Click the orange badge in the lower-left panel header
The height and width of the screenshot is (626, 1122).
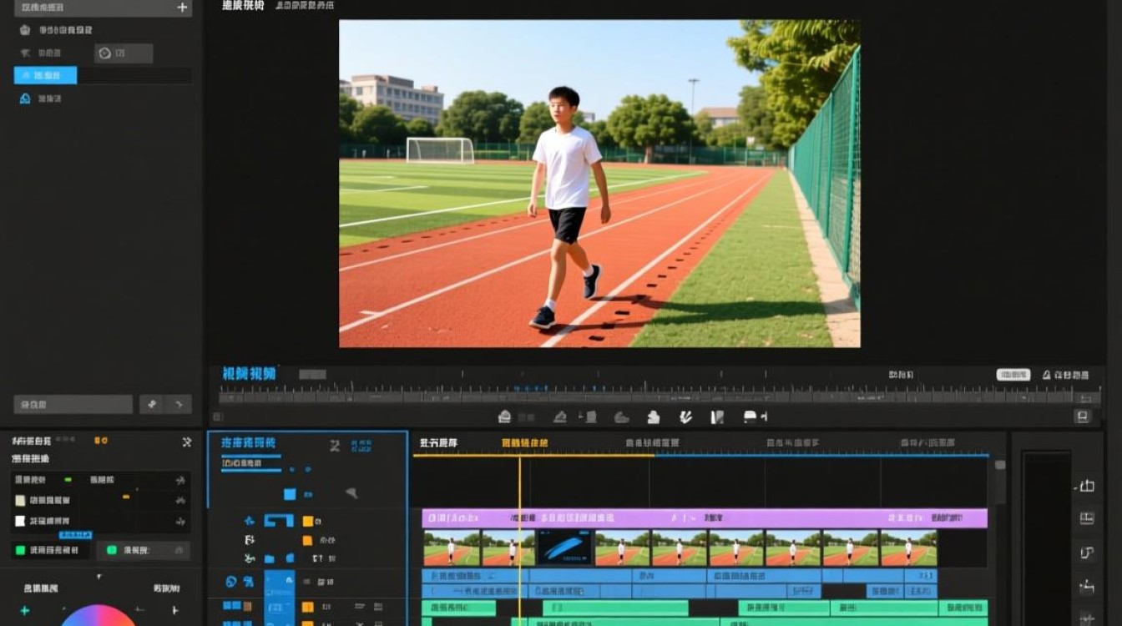(x=101, y=440)
